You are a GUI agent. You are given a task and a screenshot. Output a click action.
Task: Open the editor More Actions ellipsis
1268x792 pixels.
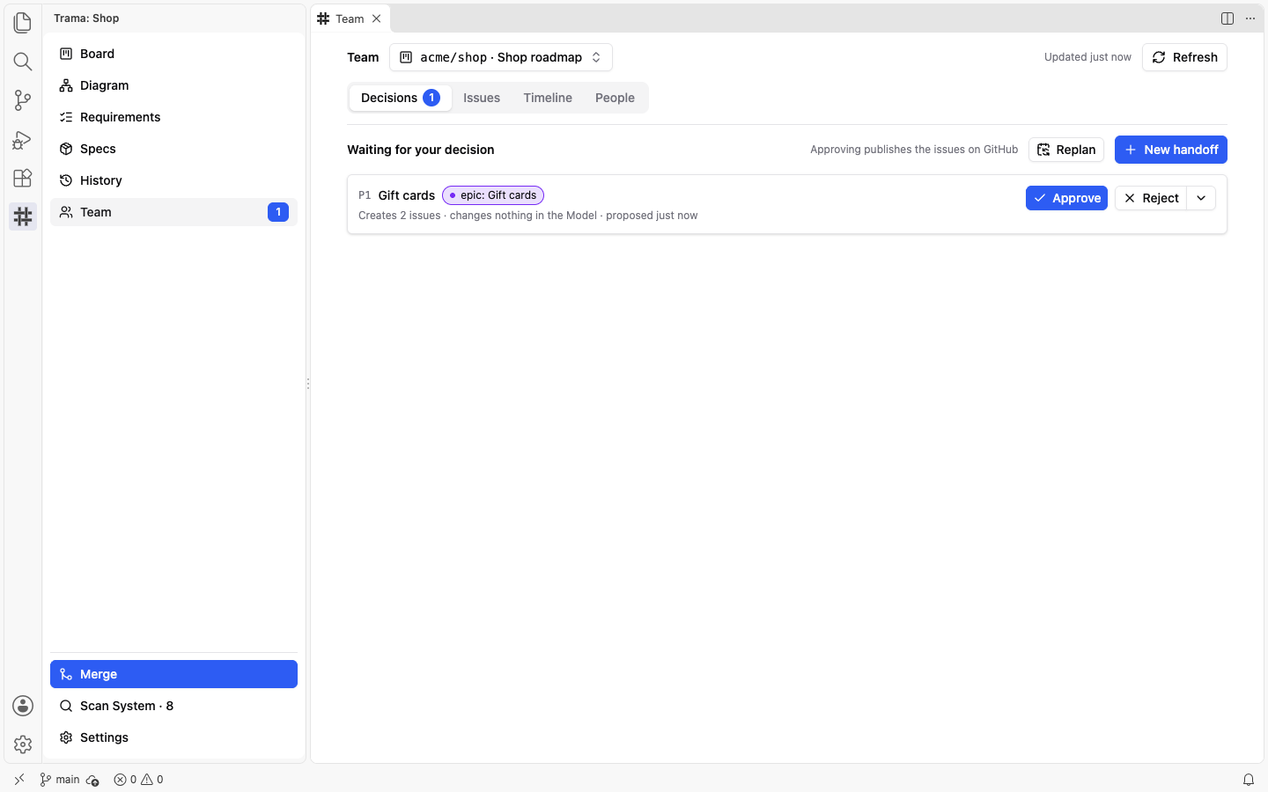coord(1250,18)
